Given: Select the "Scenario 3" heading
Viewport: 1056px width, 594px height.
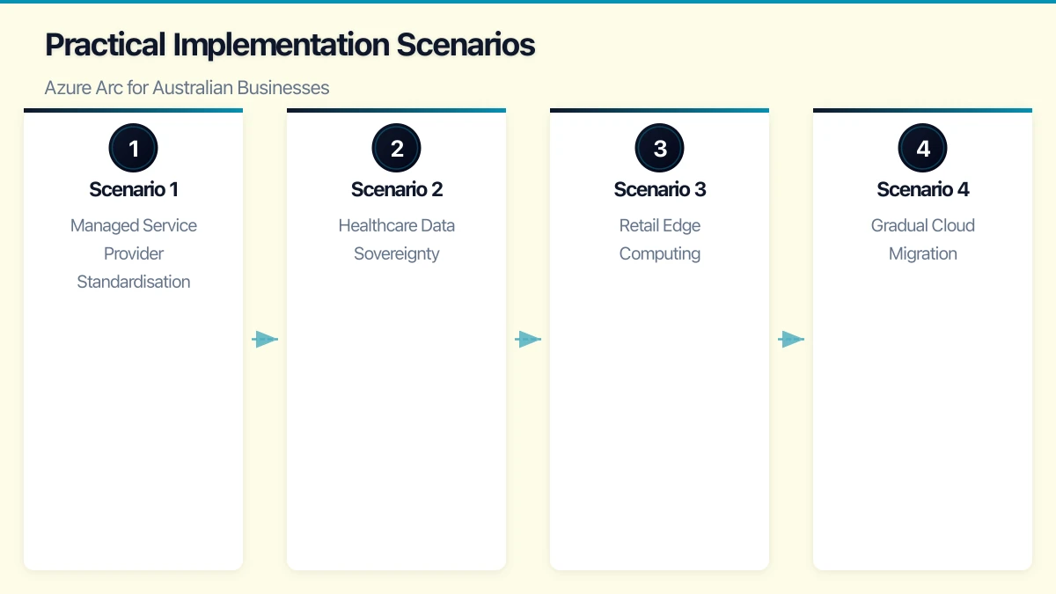Looking at the screenshot, I should 660,189.
